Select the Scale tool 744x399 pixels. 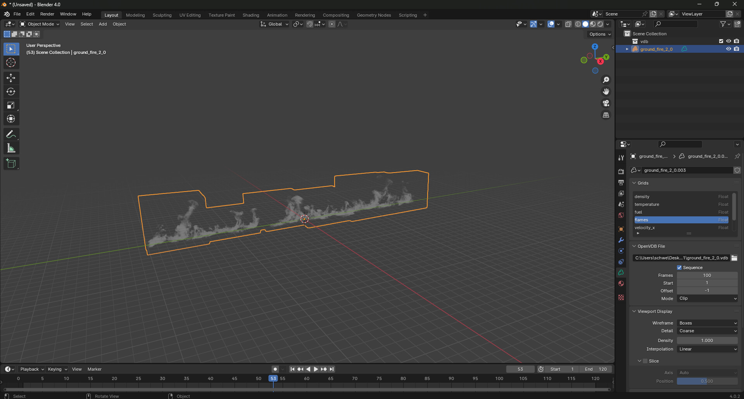(x=11, y=105)
